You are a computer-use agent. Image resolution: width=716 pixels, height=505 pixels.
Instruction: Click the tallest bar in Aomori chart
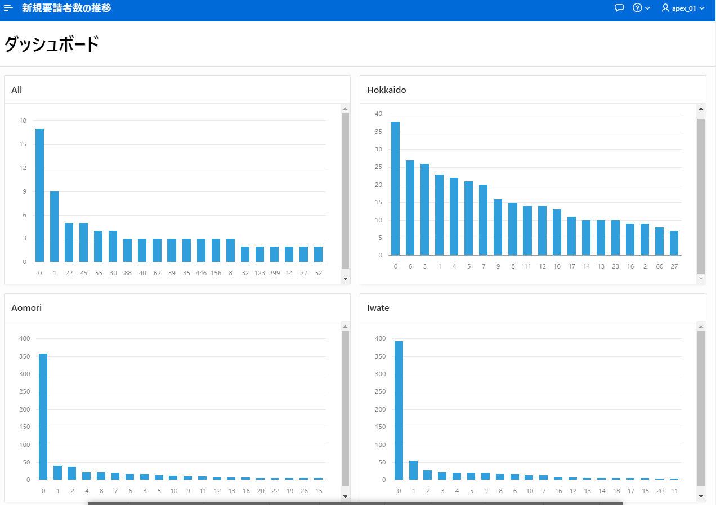[43, 417]
